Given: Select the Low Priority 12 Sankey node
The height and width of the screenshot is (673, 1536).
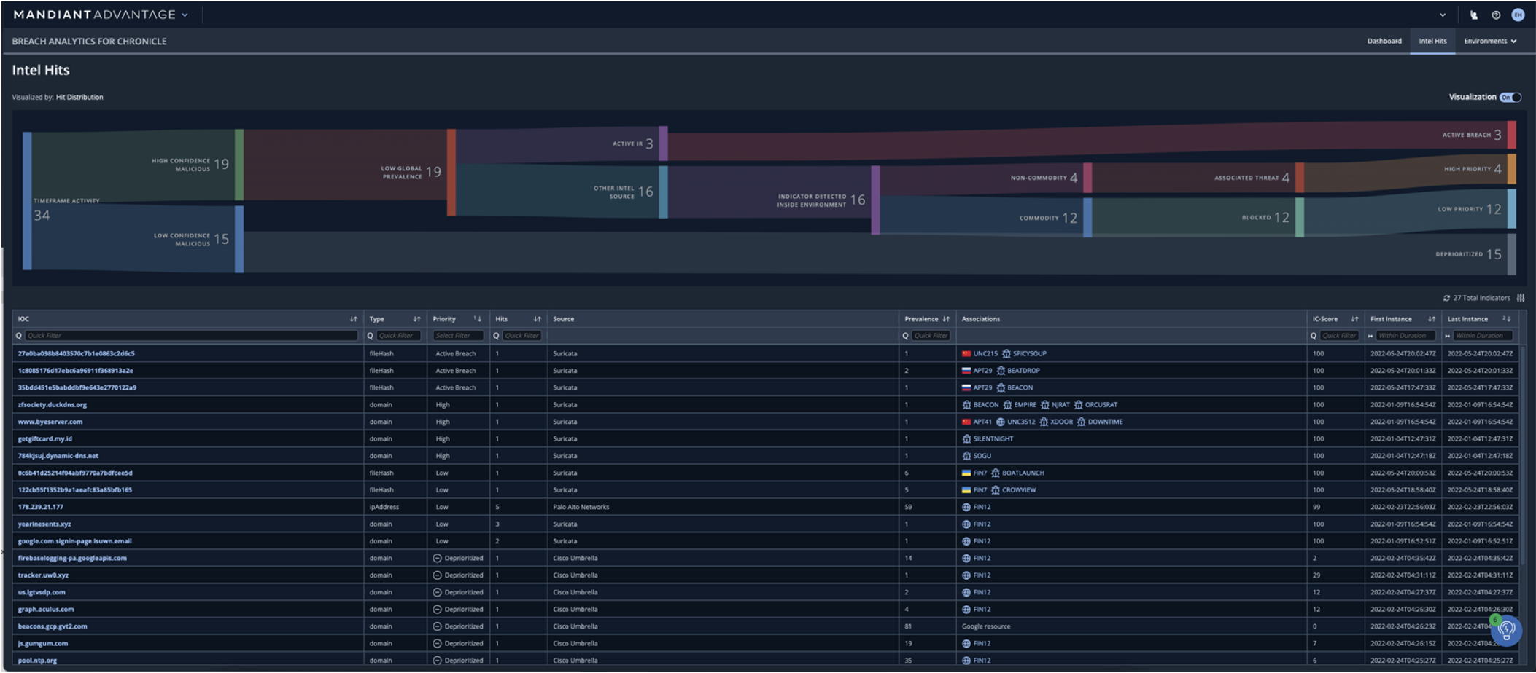Looking at the screenshot, I should tap(1512, 209).
